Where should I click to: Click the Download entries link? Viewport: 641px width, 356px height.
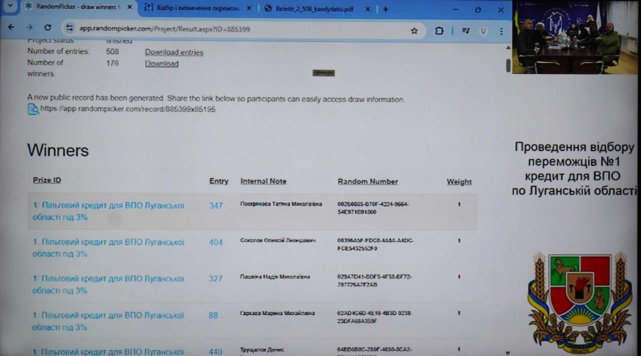(174, 52)
